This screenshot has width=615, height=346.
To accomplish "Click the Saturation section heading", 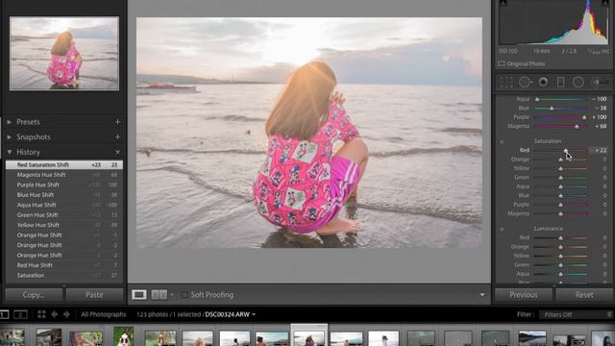I will tap(548, 141).
